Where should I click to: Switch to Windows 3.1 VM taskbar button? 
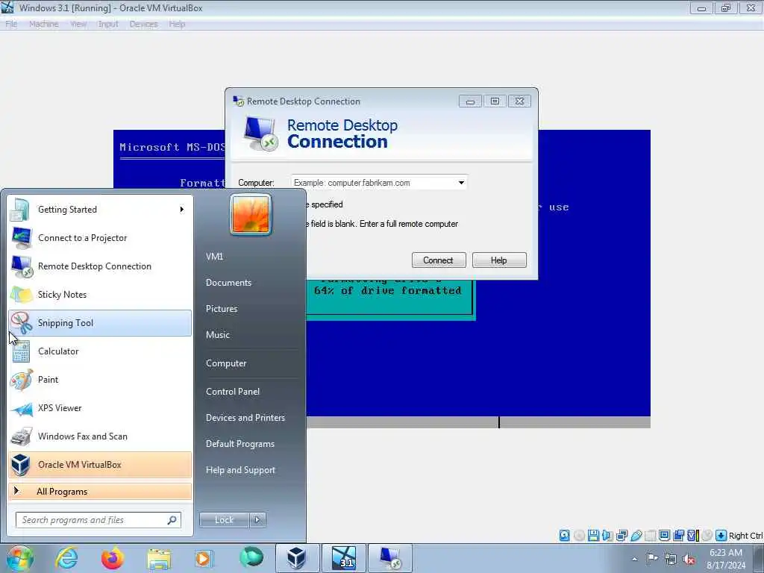pyautogui.click(x=344, y=558)
